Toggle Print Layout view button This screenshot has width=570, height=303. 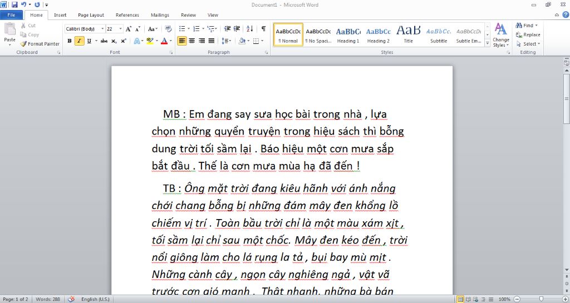click(460, 299)
